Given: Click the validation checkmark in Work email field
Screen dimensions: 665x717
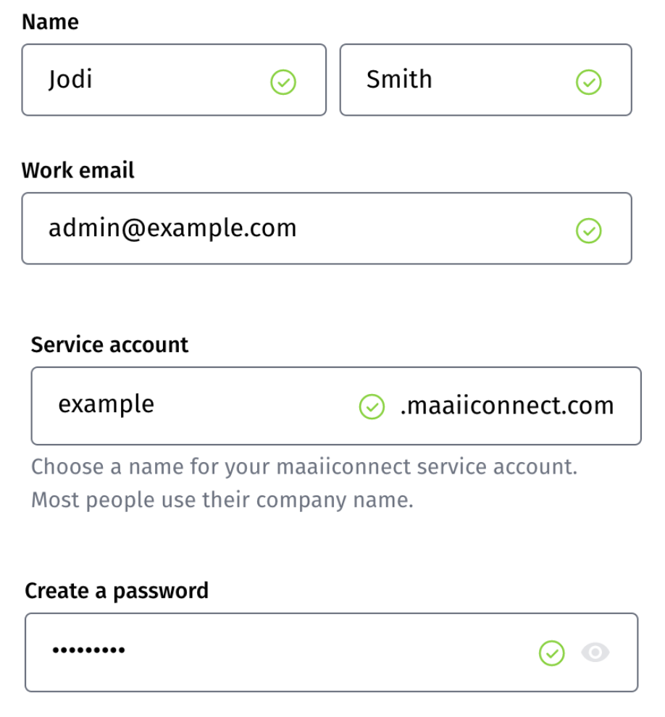Looking at the screenshot, I should coord(588,230).
